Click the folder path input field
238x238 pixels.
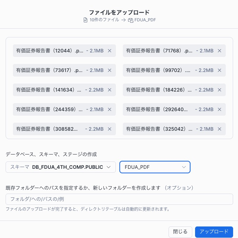pyautogui.click(x=119, y=199)
